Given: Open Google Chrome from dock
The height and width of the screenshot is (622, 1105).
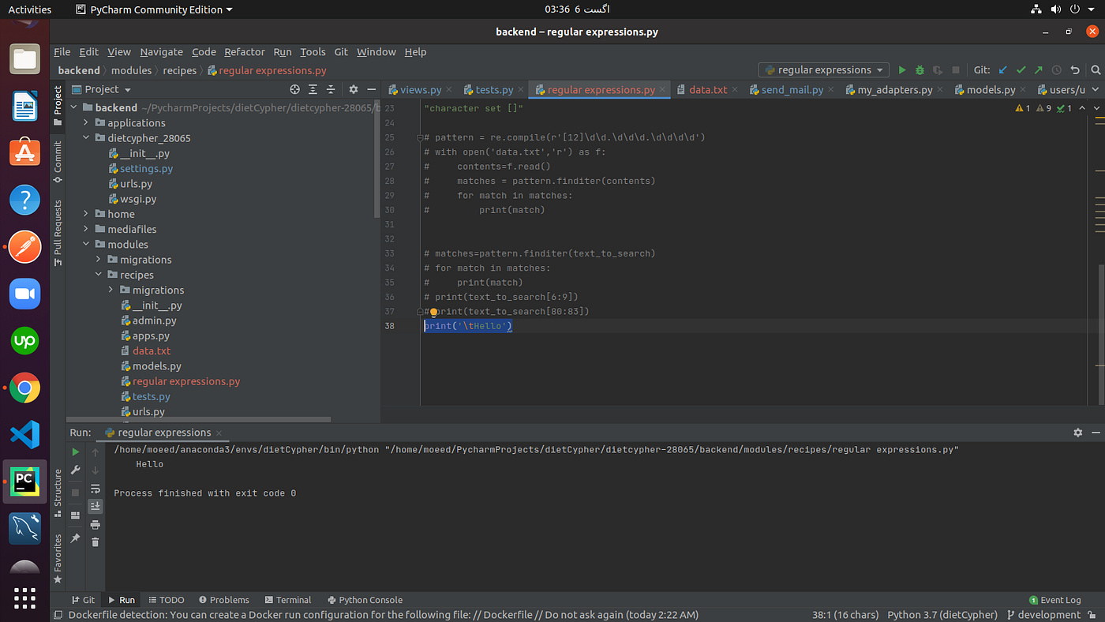Looking at the screenshot, I should [x=24, y=388].
